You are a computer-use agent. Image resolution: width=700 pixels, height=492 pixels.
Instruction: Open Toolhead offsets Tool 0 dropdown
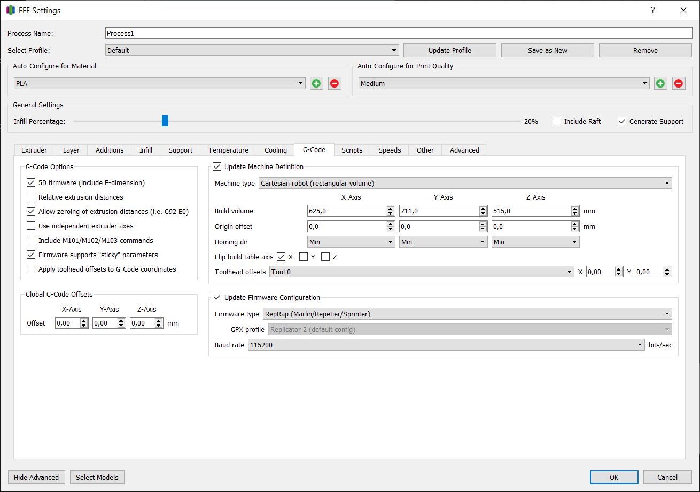(422, 272)
